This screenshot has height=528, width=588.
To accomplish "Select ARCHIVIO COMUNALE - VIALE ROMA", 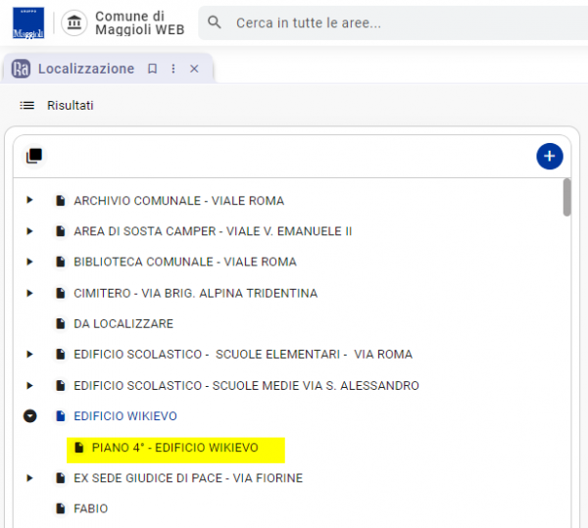I will click(x=179, y=201).
